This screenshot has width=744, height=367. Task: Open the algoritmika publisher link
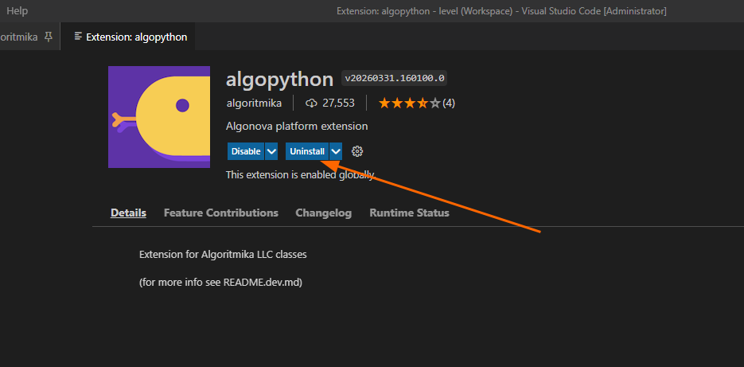coord(254,103)
